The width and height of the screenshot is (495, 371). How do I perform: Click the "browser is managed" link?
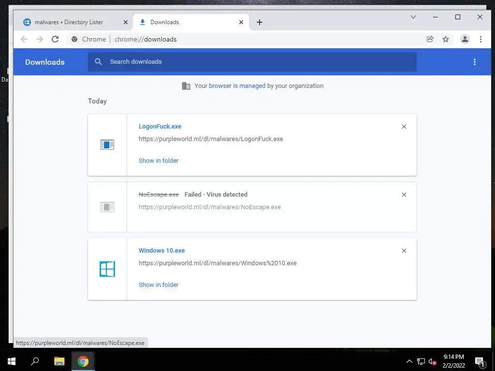[237, 86]
